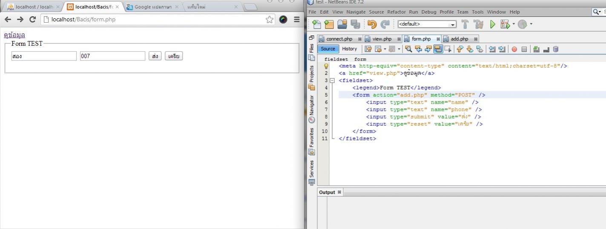
Task: Open Chrome hamburger menu
Action: pos(297,19)
